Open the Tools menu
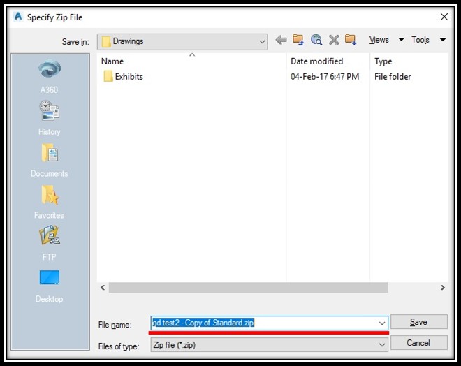This screenshot has height=366, width=461. [x=420, y=40]
